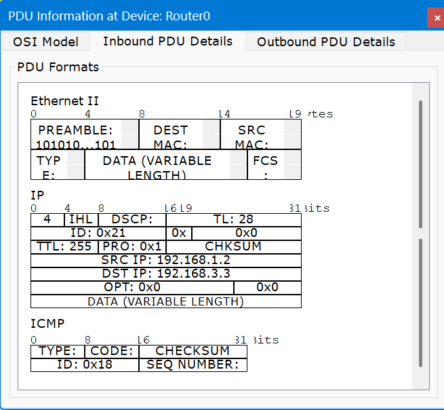Viewport: 444px width, 410px height.
Task: Switch to the OSI Model tab
Action: coord(45,42)
